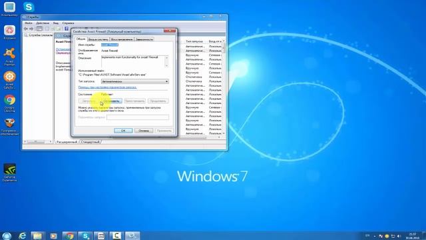Select Службы (локальные) tree node
Image resolution: width=426 pixels, height=240 pixels.
38,35
